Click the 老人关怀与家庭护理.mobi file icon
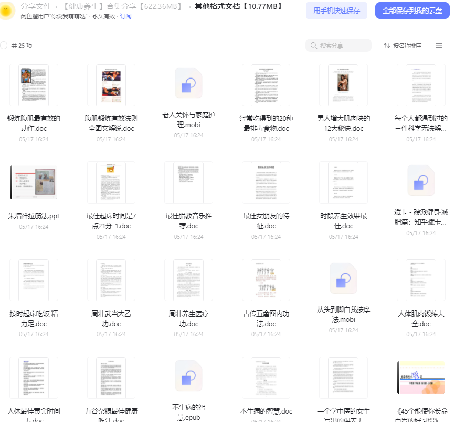The image size is (455, 422). (188, 83)
